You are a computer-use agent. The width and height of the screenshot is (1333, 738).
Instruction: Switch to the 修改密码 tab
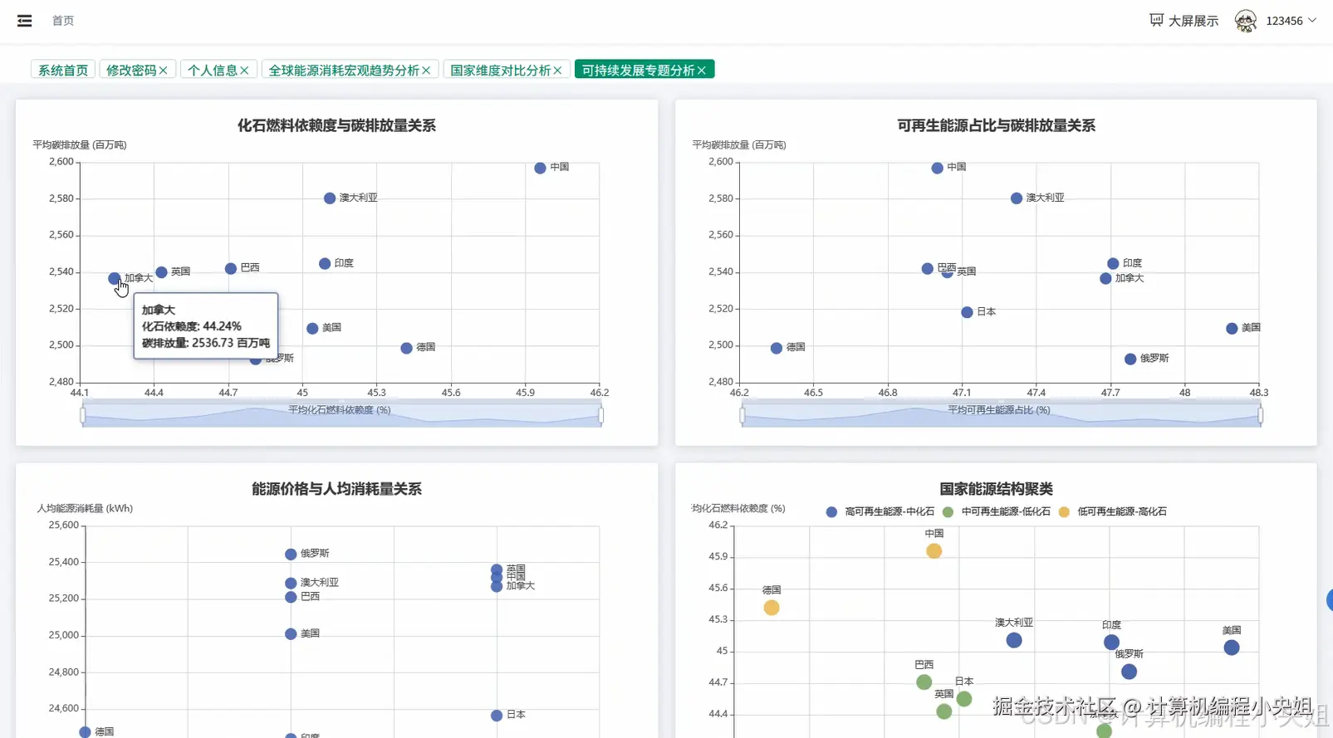point(131,70)
